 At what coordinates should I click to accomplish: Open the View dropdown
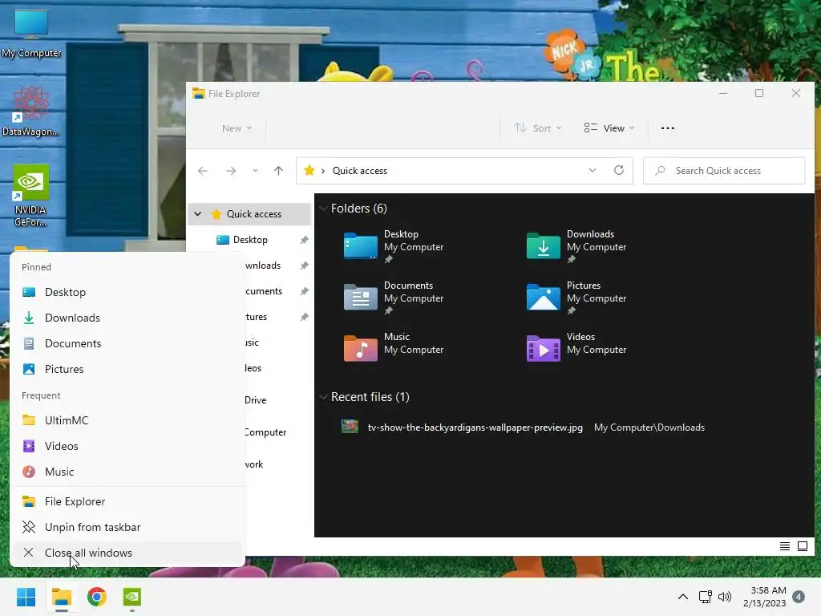[x=609, y=128]
